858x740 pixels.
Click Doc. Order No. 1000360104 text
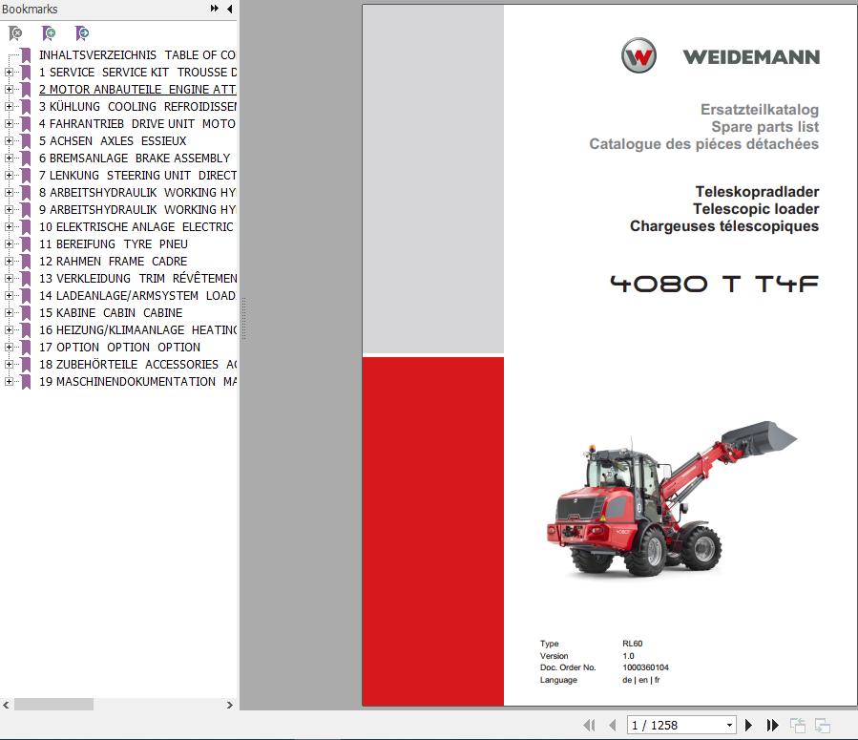click(604, 667)
